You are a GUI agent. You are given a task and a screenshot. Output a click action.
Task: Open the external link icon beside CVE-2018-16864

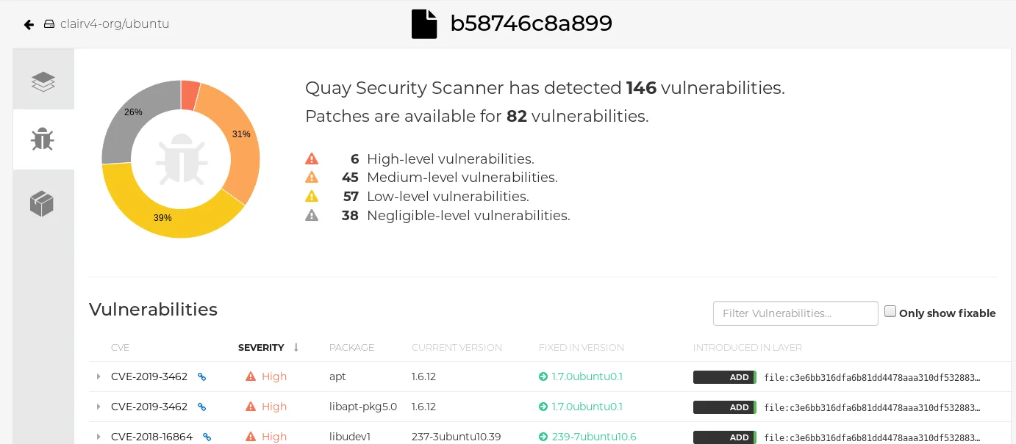(207, 437)
